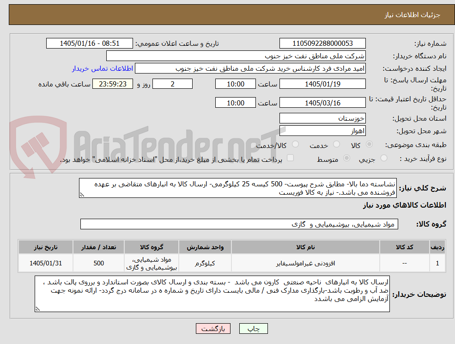Click the response deadline date 1405/01/19

tap(322, 84)
